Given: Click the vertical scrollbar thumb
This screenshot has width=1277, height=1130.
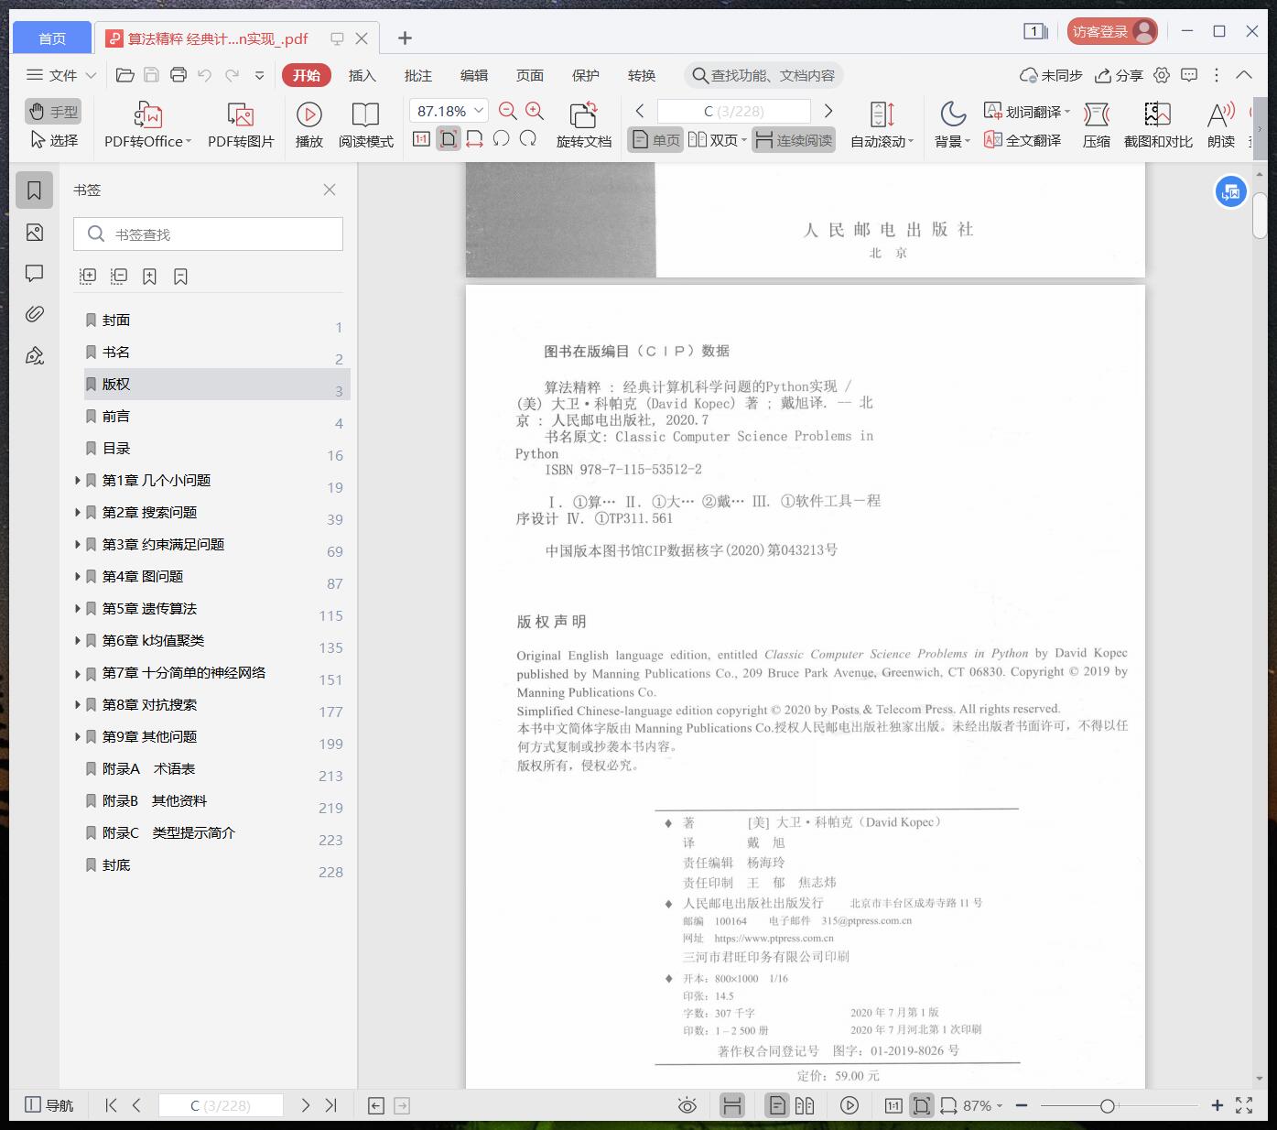Looking at the screenshot, I should pyautogui.click(x=1260, y=214).
